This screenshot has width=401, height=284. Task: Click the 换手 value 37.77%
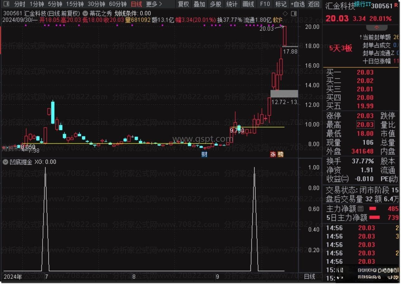click(x=363, y=161)
